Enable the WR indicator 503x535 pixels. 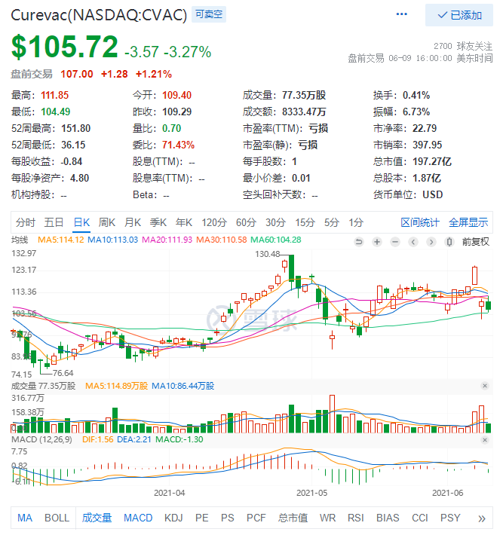coord(327,518)
